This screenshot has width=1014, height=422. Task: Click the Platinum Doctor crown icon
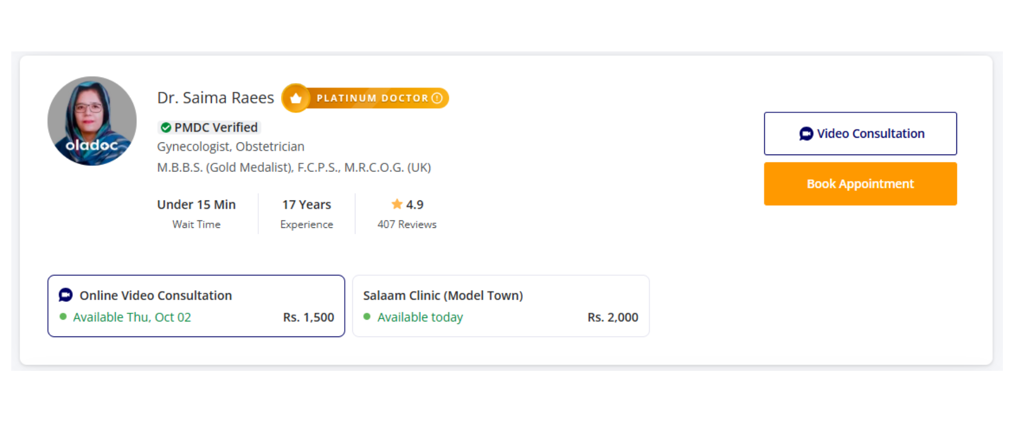point(296,98)
